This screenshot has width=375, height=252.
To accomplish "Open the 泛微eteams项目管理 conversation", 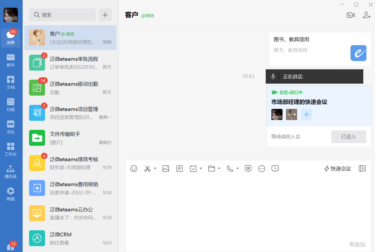I will tap(70, 113).
